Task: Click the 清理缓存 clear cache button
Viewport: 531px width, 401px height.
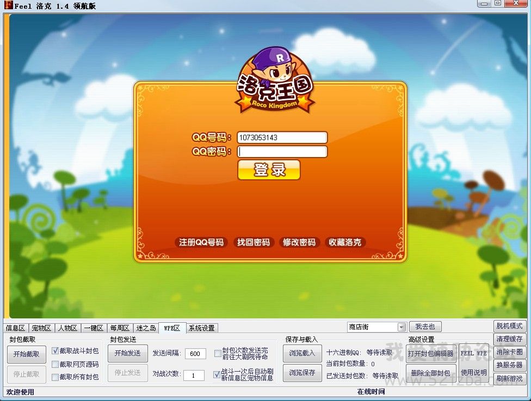Action: click(x=509, y=339)
